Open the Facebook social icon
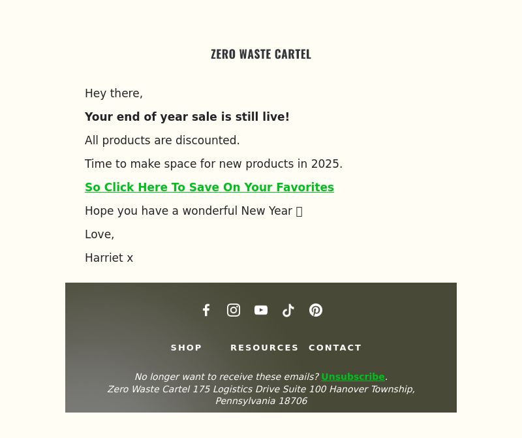The height and width of the screenshot is (438, 522). 206,310
